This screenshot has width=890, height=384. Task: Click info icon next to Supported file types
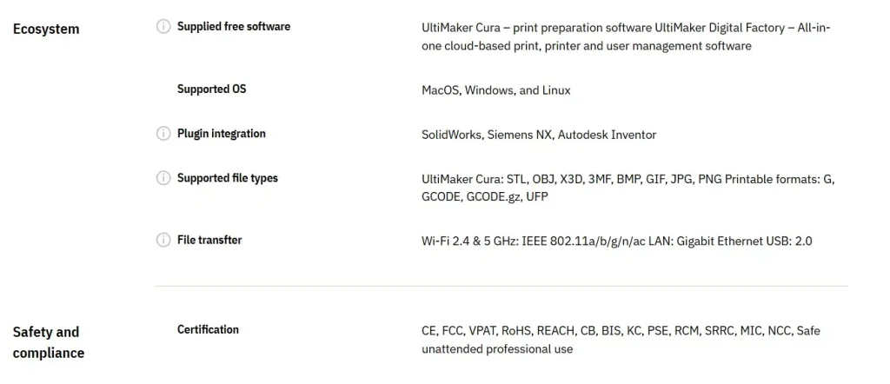pos(163,178)
